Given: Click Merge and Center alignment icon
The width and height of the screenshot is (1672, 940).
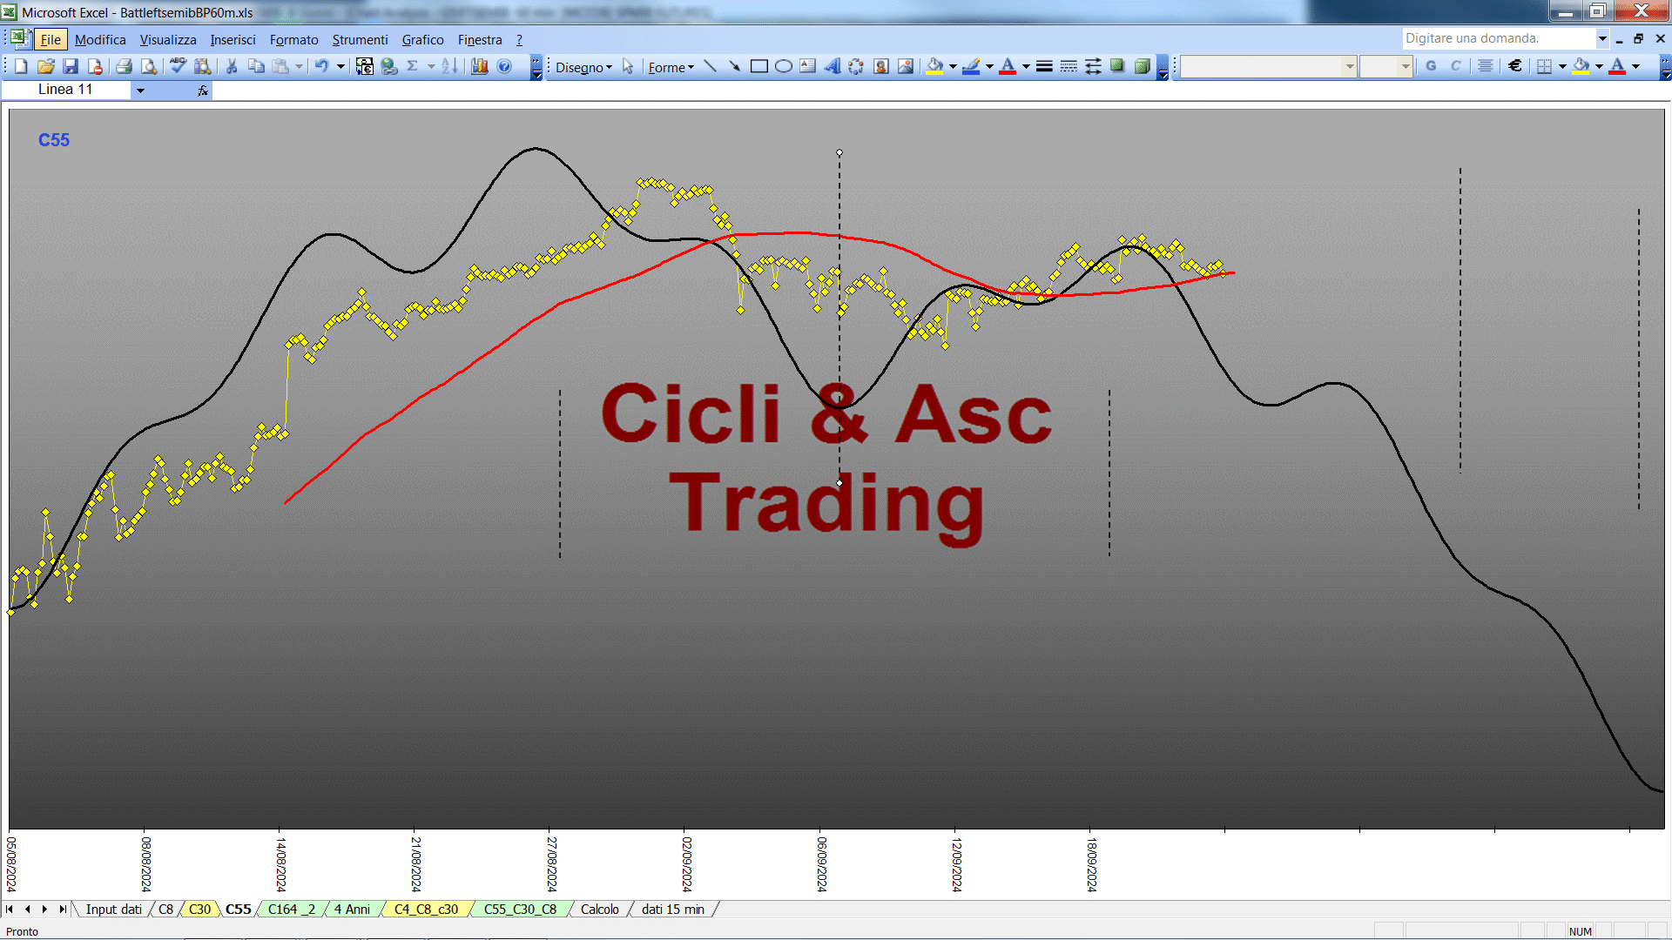Looking at the screenshot, I should 1486,66.
